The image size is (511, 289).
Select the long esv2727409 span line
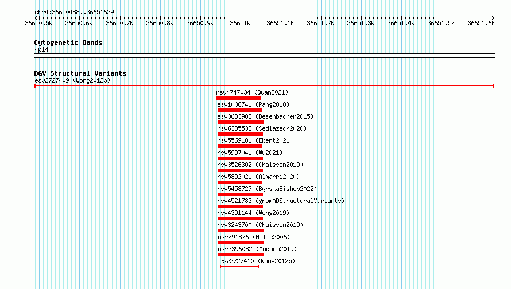(x=264, y=86)
